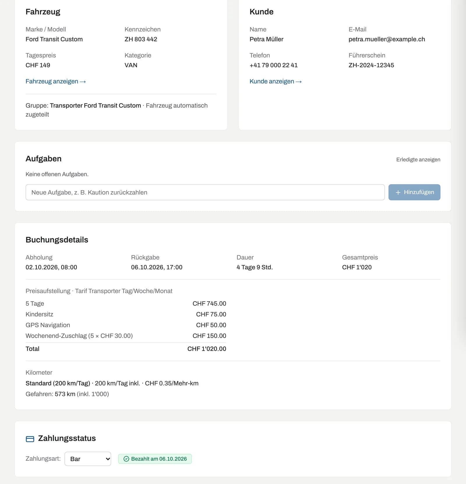Image resolution: width=466 pixels, height=484 pixels.
Task: Click the Preisaufstellung tariff heading text
Action: tap(99, 291)
